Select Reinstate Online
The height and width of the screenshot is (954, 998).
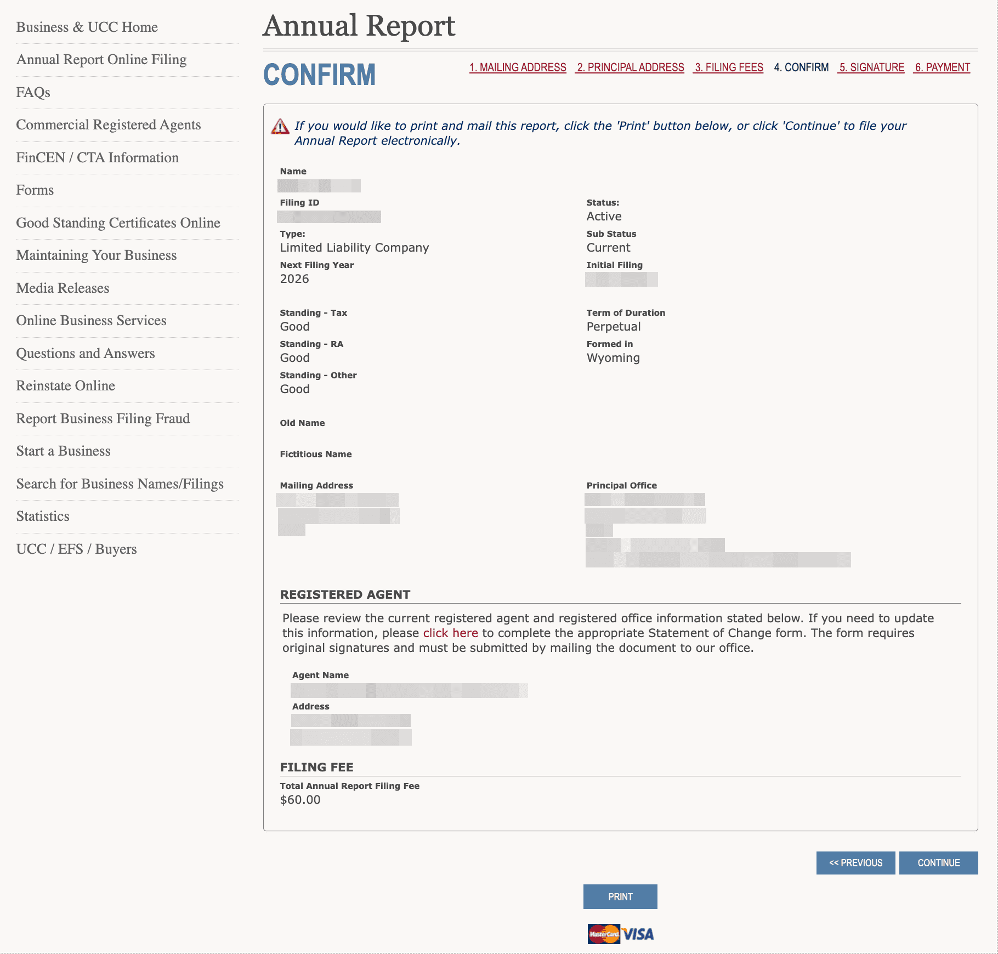pyautogui.click(x=66, y=385)
